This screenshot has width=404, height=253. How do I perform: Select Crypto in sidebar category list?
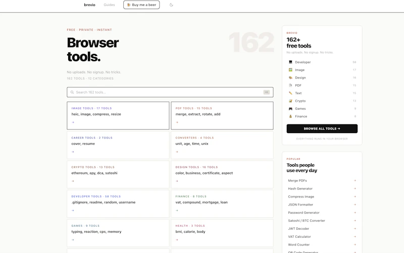(x=322, y=101)
